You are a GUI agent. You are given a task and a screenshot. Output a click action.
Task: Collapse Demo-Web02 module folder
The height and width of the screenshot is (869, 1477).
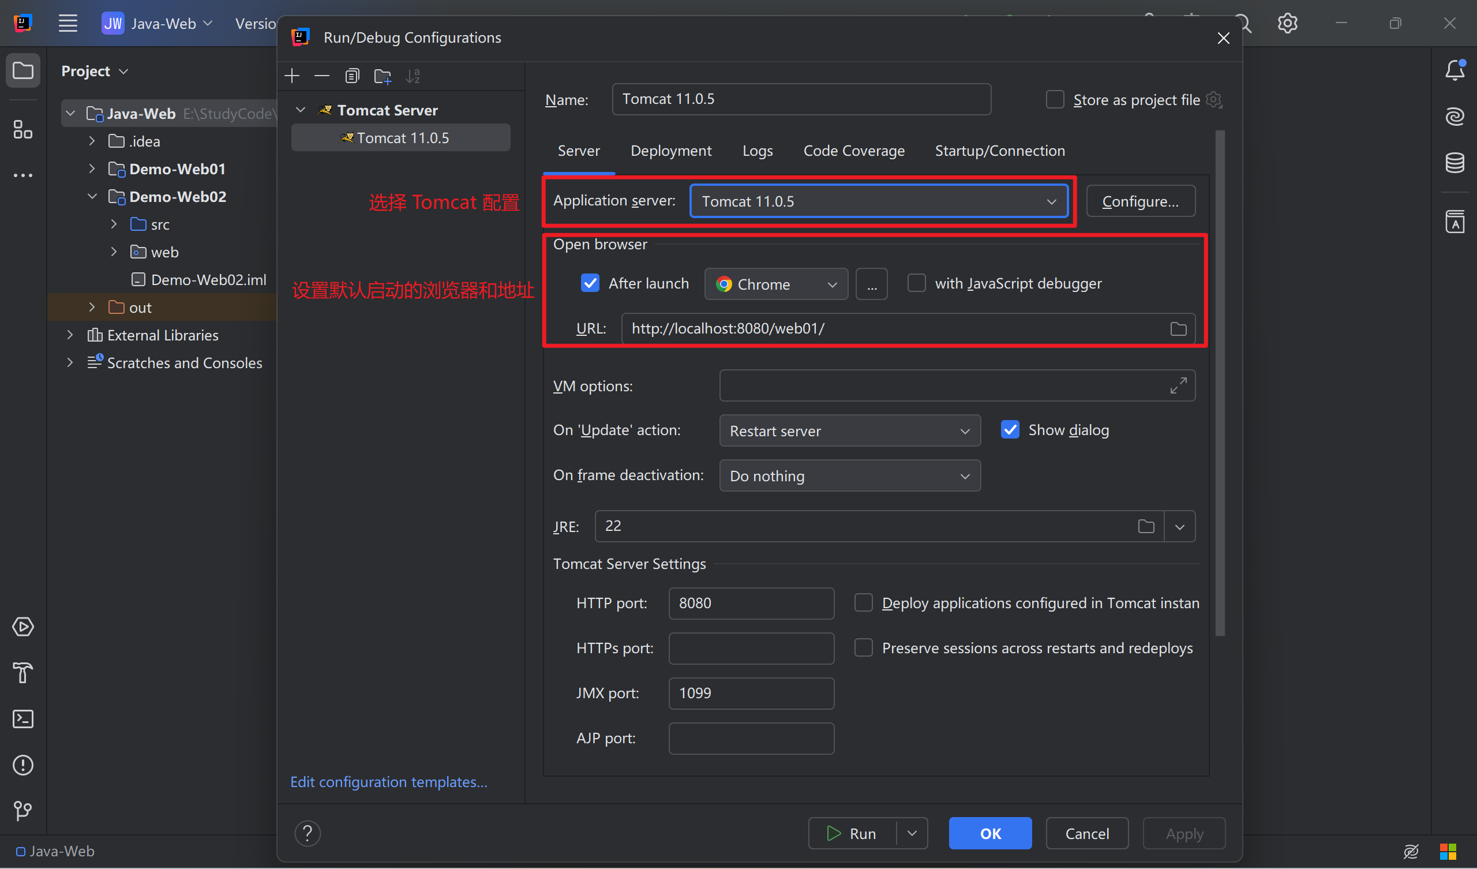pos(92,196)
